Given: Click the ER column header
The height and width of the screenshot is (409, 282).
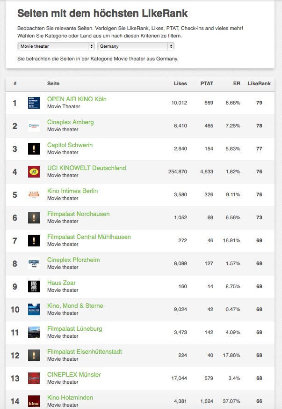Looking at the screenshot, I should [x=237, y=84].
